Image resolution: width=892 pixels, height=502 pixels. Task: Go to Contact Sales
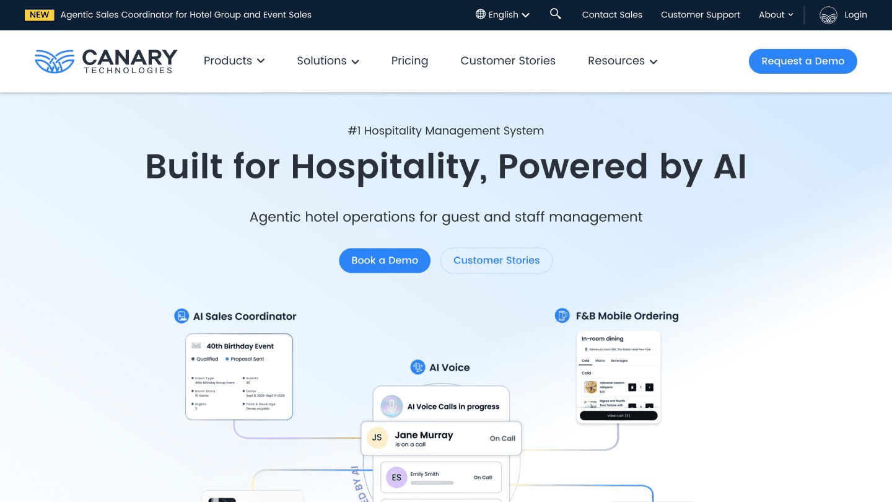coord(612,15)
